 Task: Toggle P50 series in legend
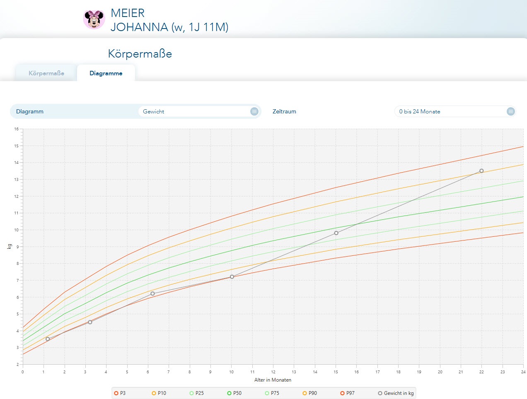point(234,393)
